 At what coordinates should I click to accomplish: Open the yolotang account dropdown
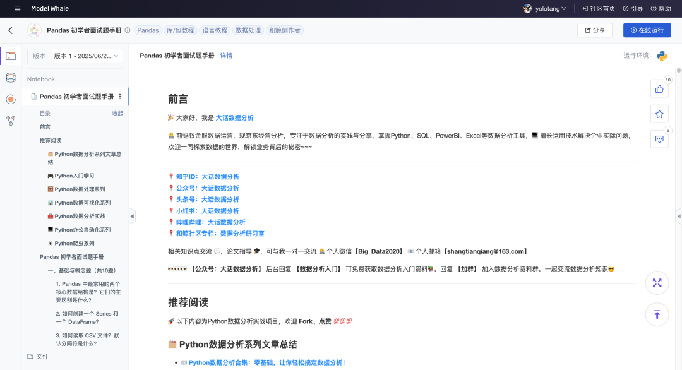551,8
